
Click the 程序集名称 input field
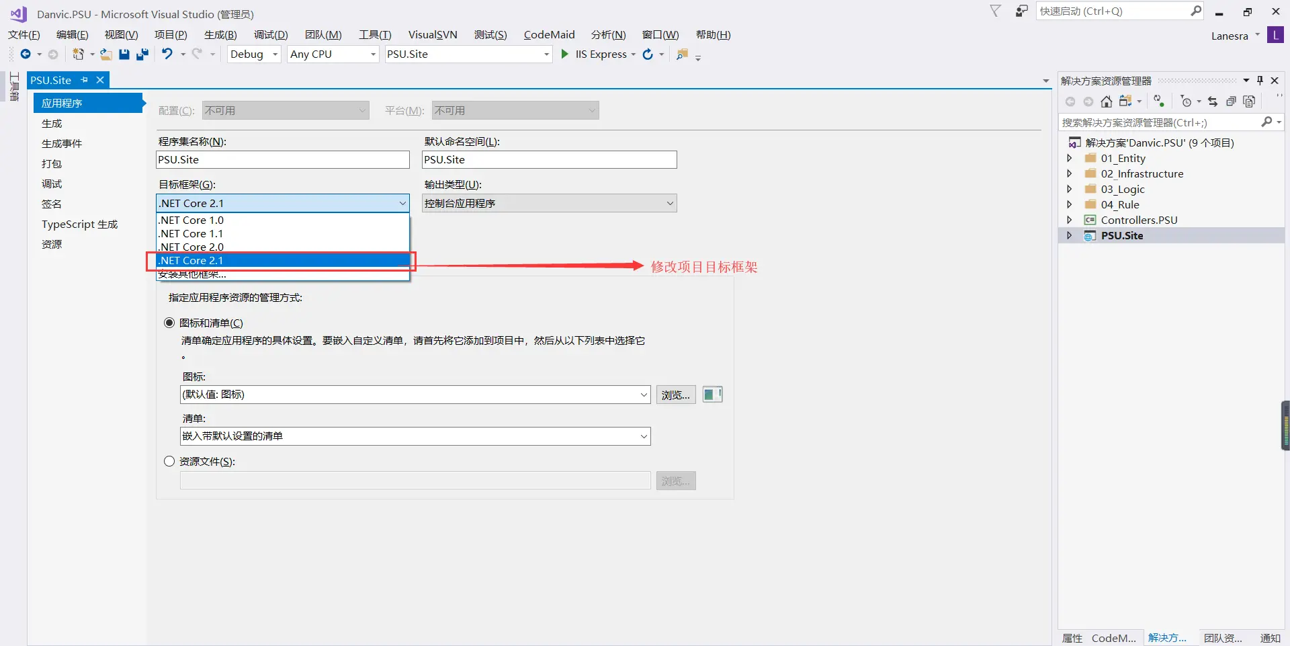point(283,159)
